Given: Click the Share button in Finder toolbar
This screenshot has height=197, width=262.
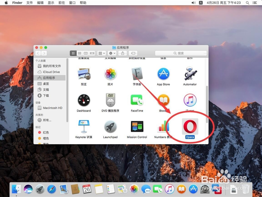Looking at the screenshot, I should tap(123, 53).
